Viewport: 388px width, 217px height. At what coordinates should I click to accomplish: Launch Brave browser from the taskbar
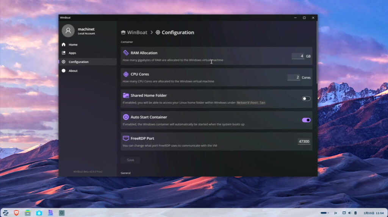17,213
